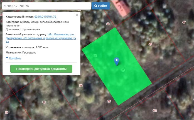Click the red-roofed building on map
This screenshot has width=194, height=120.
point(122,6)
